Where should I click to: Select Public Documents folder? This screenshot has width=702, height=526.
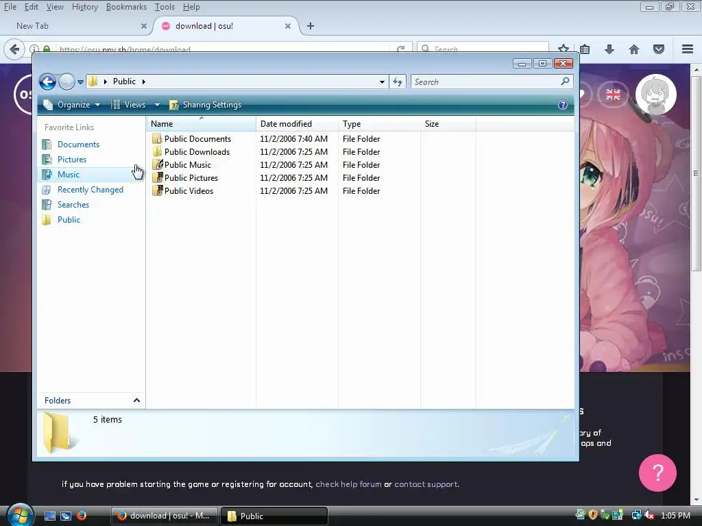point(197,139)
